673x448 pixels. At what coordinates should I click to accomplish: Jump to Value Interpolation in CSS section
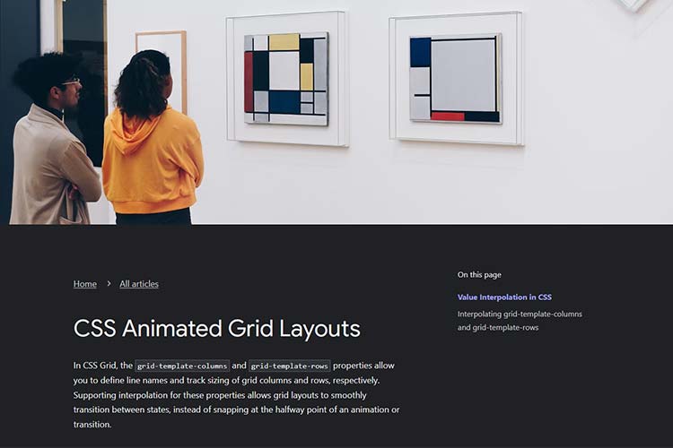point(504,297)
